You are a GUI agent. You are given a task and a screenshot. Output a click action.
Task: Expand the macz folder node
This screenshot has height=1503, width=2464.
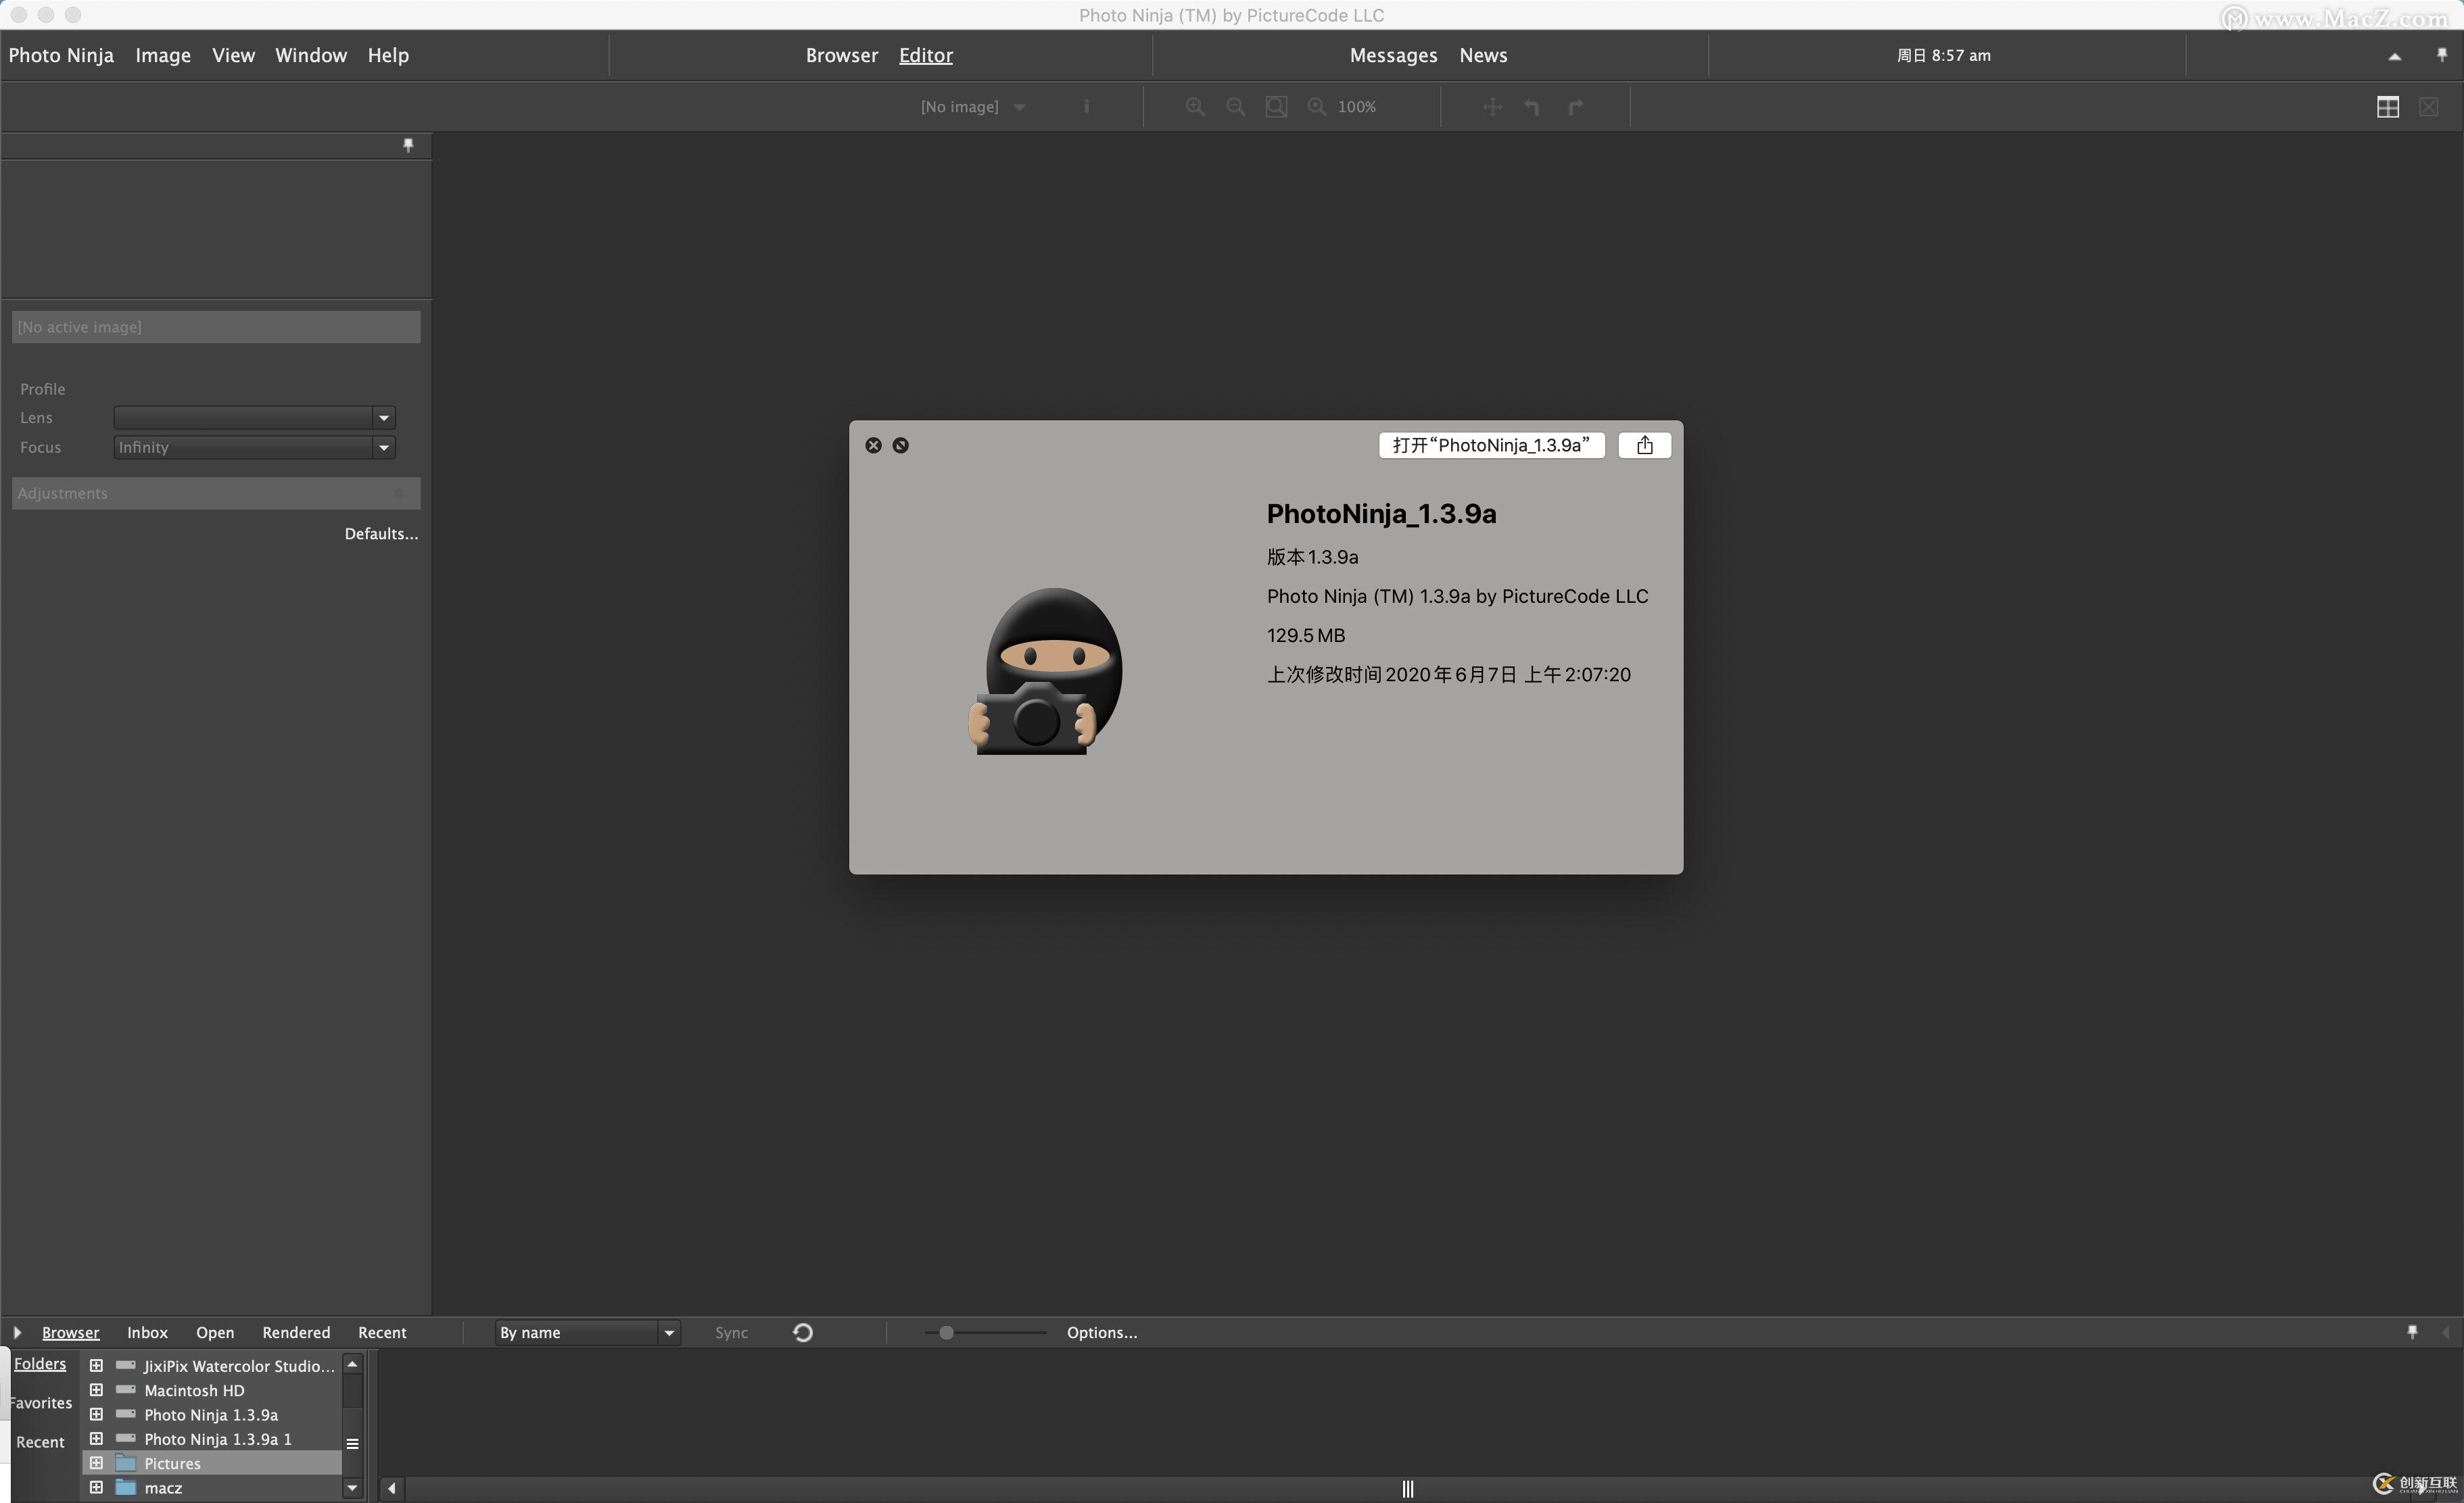(x=96, y=1487)
